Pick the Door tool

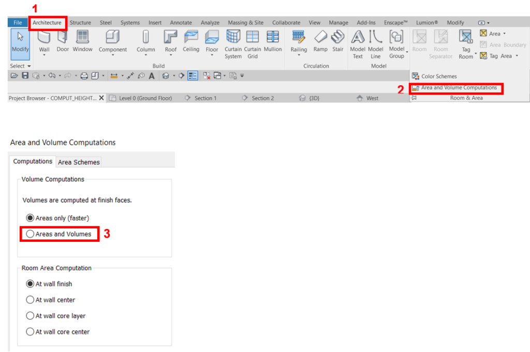click(63, 40)
